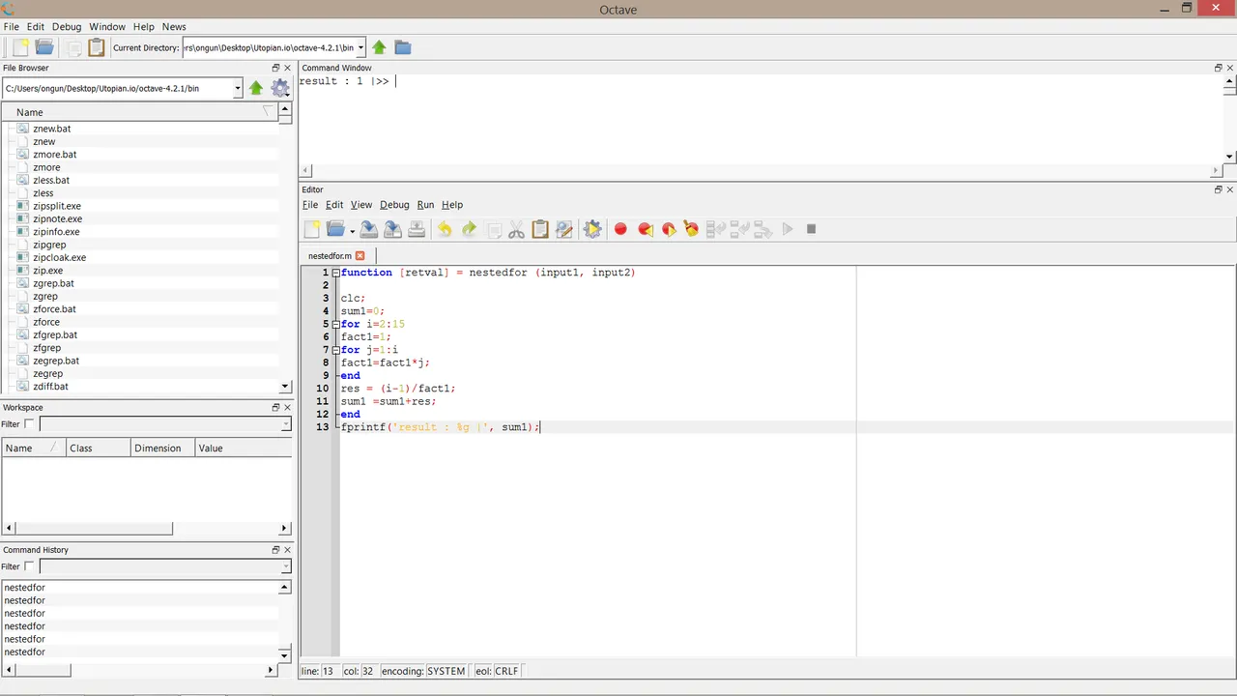Click Save As icon in Editor toolbar

[x=392, y=229]
